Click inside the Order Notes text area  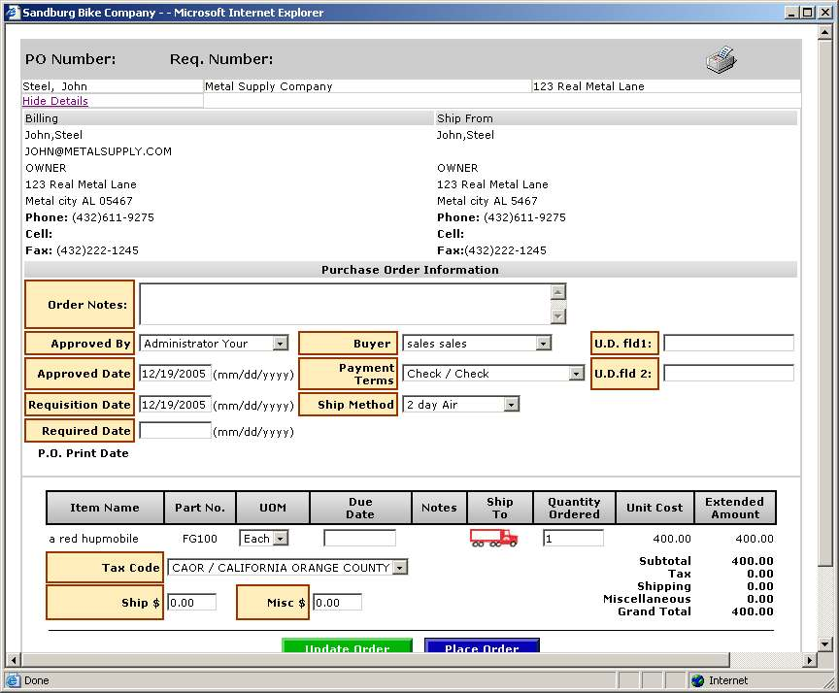point(344,304)
